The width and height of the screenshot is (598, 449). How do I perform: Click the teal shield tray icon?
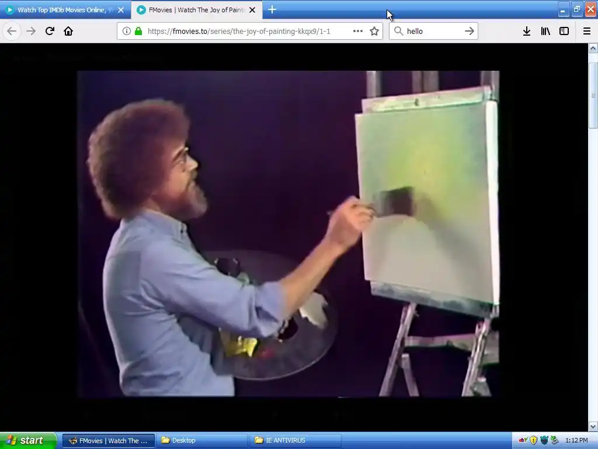tap(544, 440)
